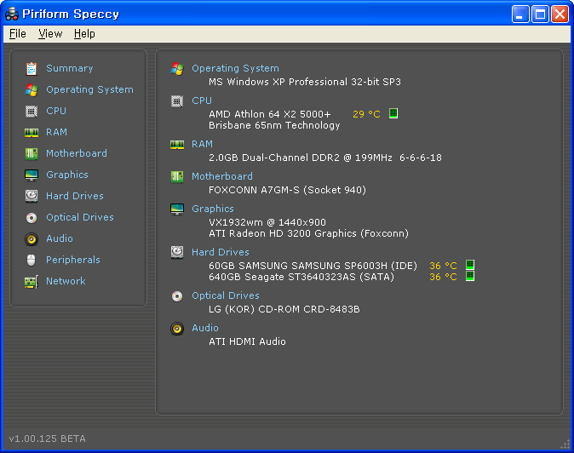Click the Hard Drives icon in summary panel
574x453 pixels.
[177, 252]
